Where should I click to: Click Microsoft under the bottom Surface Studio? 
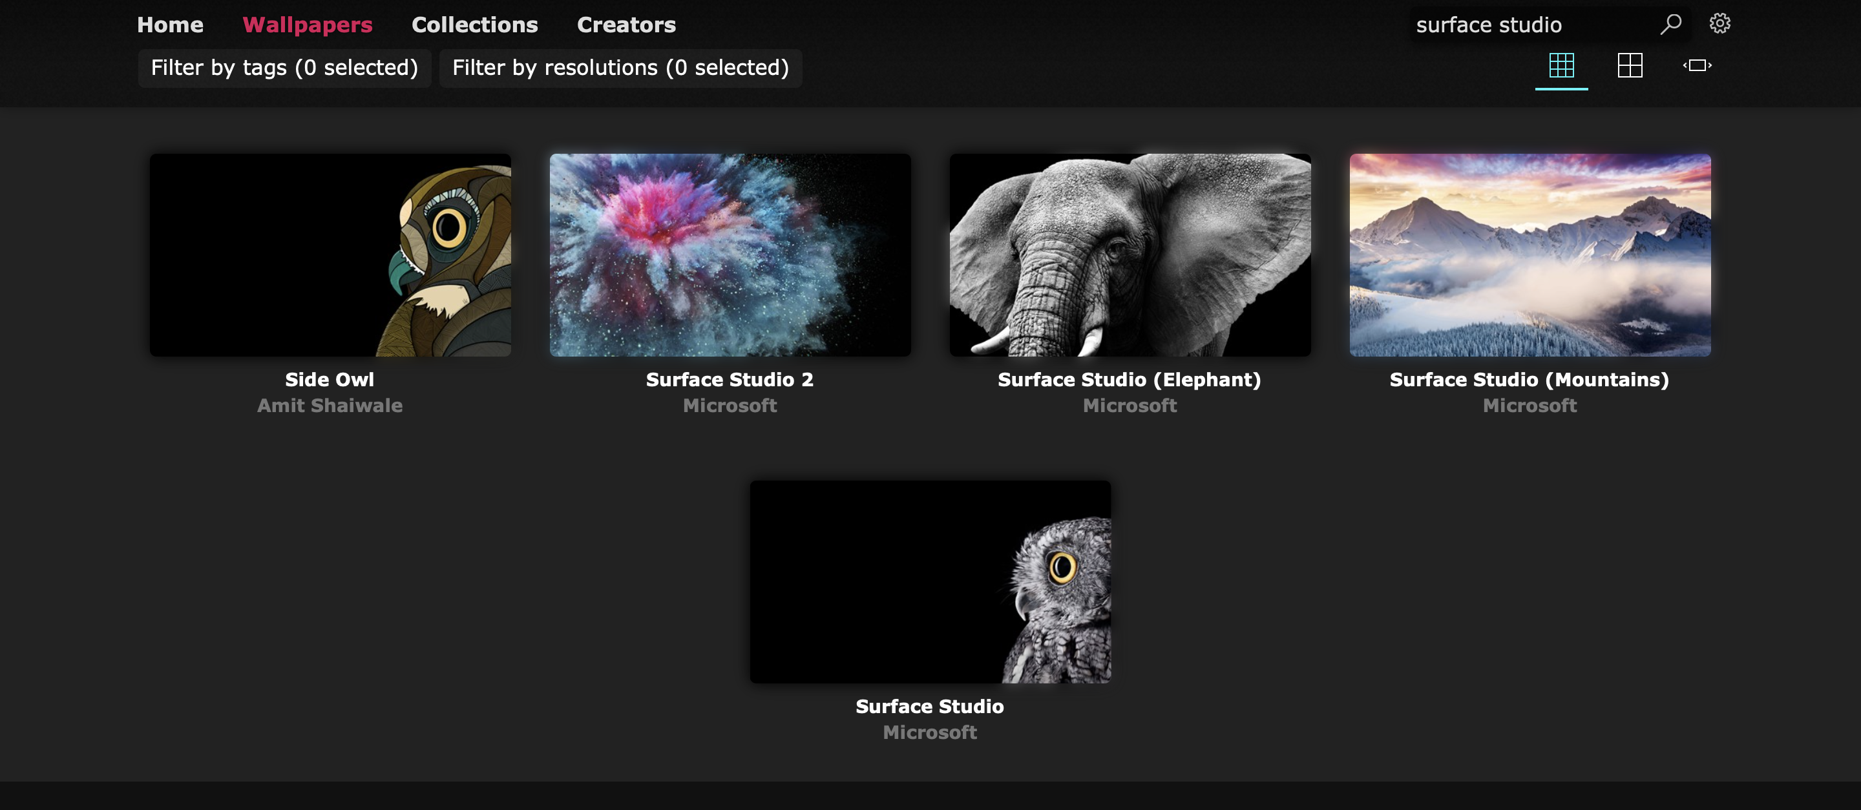(x=930, y=732)
